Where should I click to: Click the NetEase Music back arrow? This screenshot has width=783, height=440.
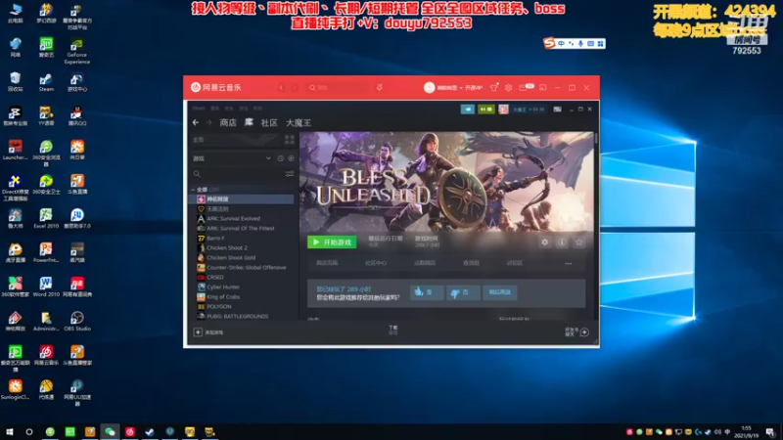coord(281,88)
